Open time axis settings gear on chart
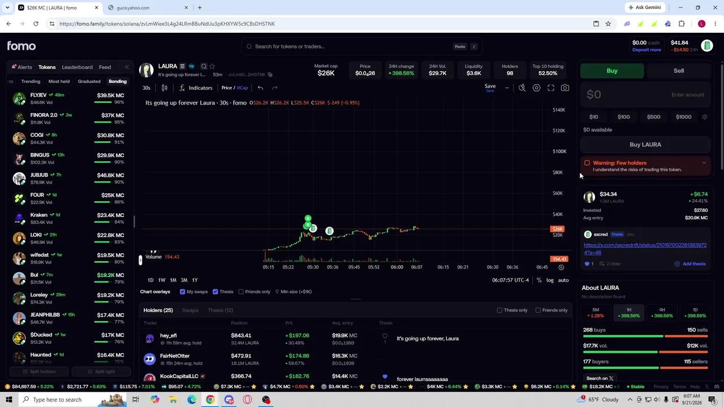The height and width of the screenshot is (407, 724). point(561,267)
